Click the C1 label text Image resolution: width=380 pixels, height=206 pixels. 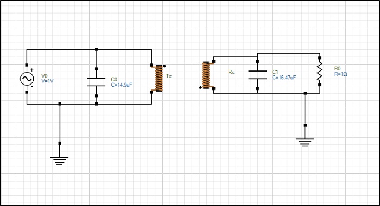point(275,72)
